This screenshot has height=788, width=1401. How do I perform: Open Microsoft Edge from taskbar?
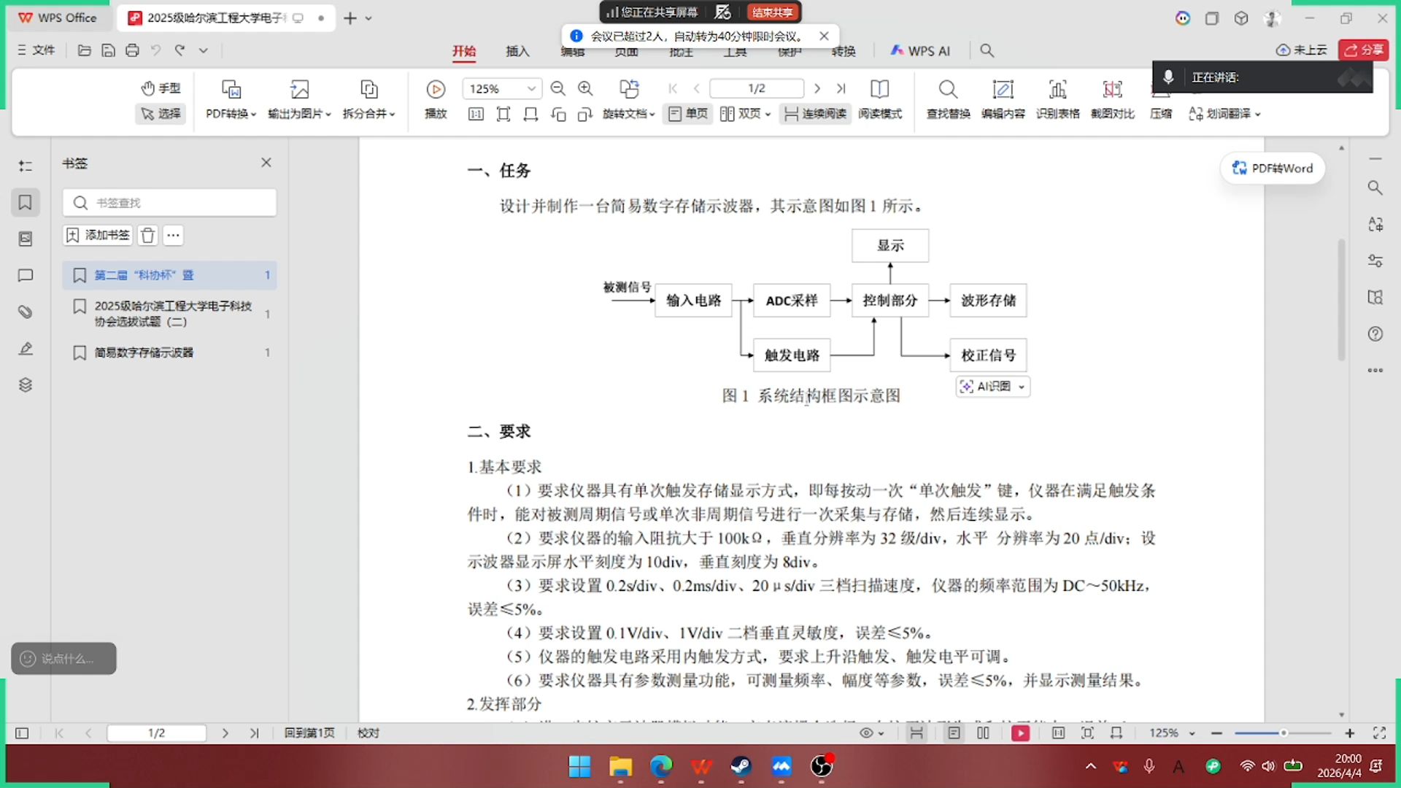(660, 766)
